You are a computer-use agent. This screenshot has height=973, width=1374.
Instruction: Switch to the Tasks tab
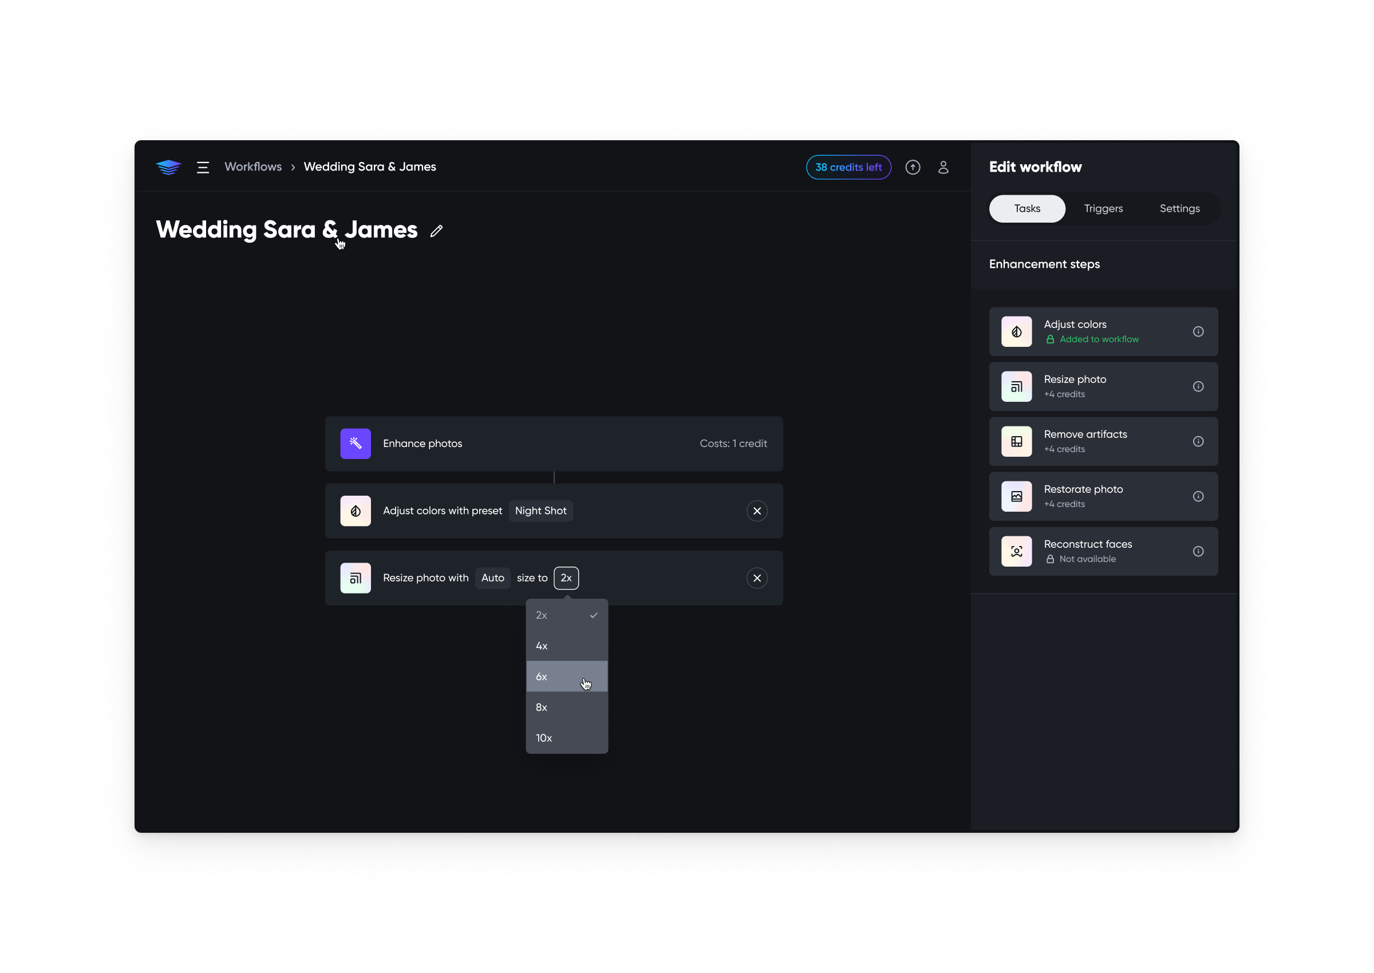click(1026, 208)
